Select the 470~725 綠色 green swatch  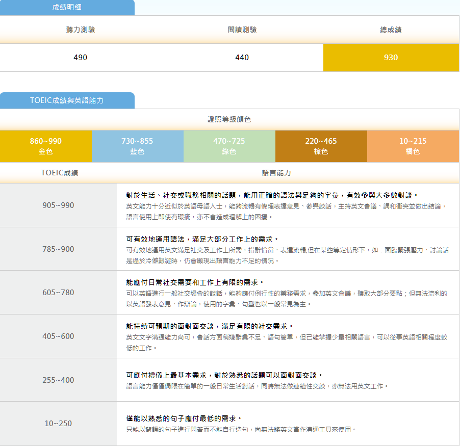coord(229,146)
